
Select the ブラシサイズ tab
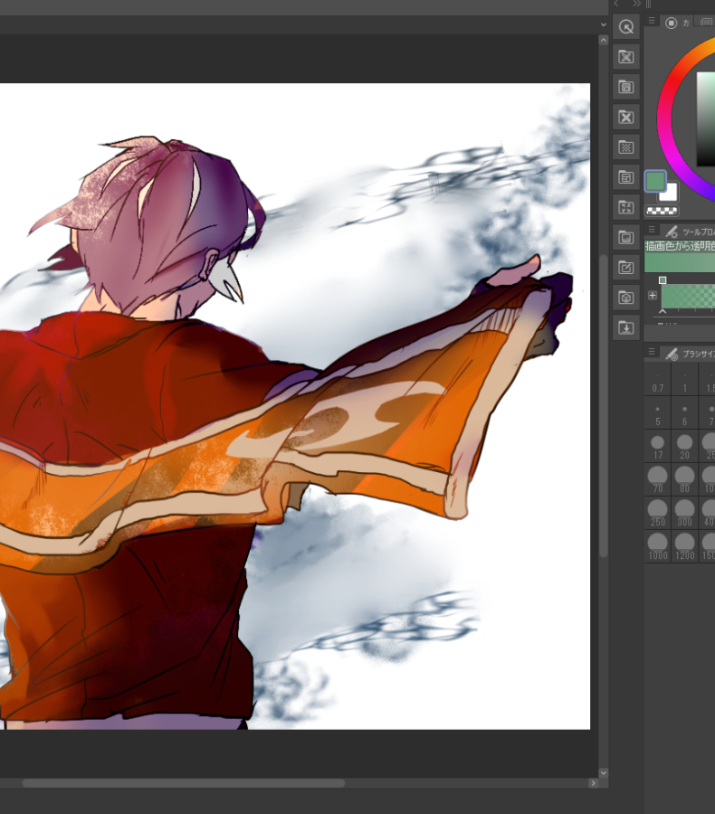pyautogui.click(x=690, y=354)
